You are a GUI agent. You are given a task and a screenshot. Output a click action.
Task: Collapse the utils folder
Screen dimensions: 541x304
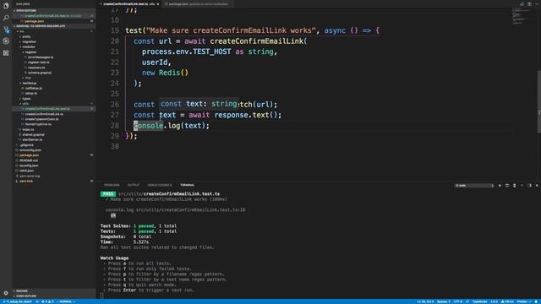[25, 104]
